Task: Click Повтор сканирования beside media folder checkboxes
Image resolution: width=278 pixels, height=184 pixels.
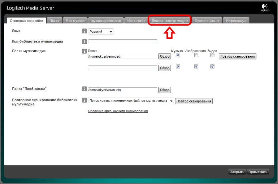Action: tap(237, 56)
